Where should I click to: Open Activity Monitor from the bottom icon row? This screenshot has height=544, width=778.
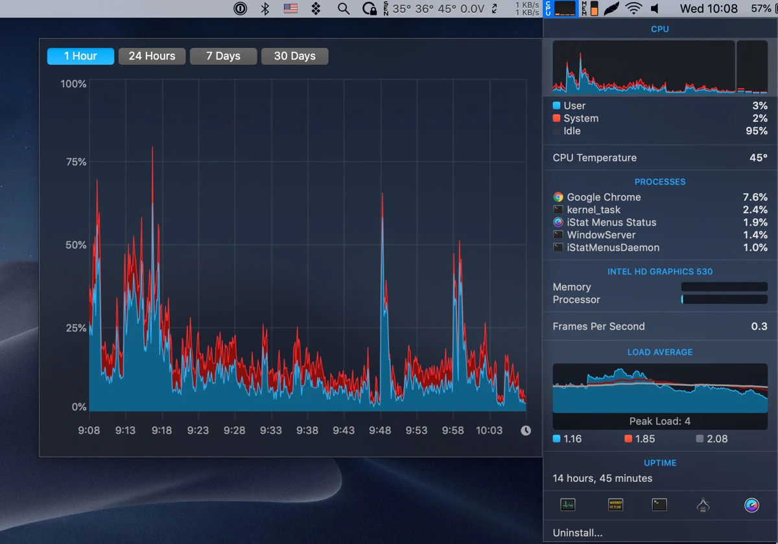coord(567,504)
